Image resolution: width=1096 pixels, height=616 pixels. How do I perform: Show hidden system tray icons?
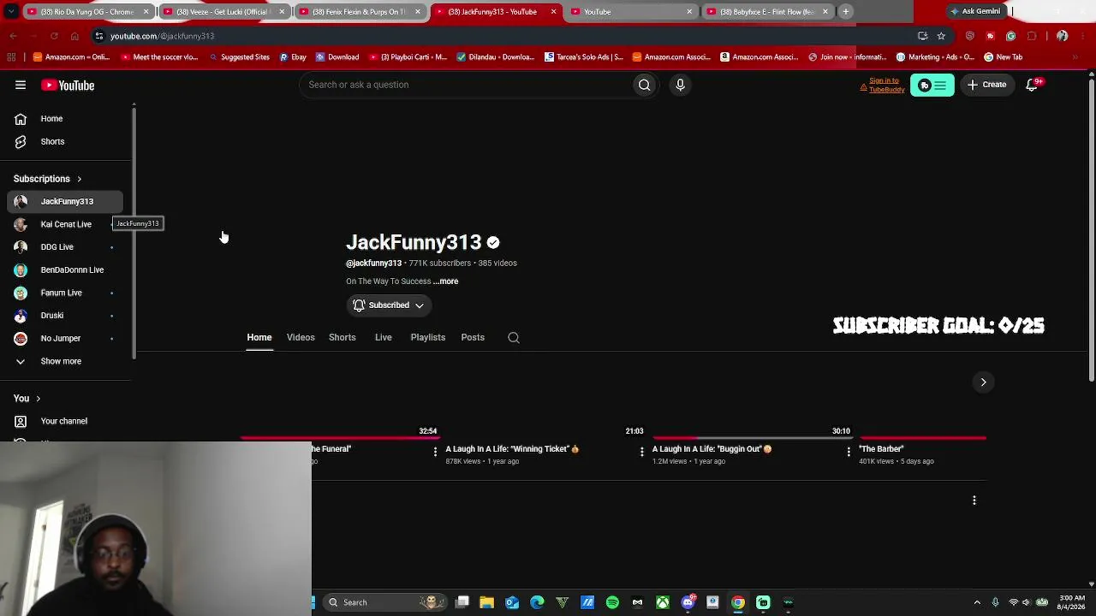coord(977,602)
